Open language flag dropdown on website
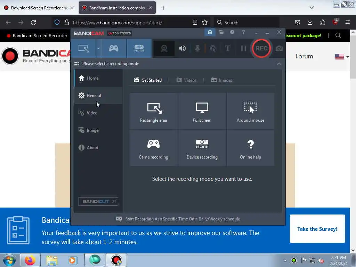This screenshot has width=356, height=267. pos(342,57)
